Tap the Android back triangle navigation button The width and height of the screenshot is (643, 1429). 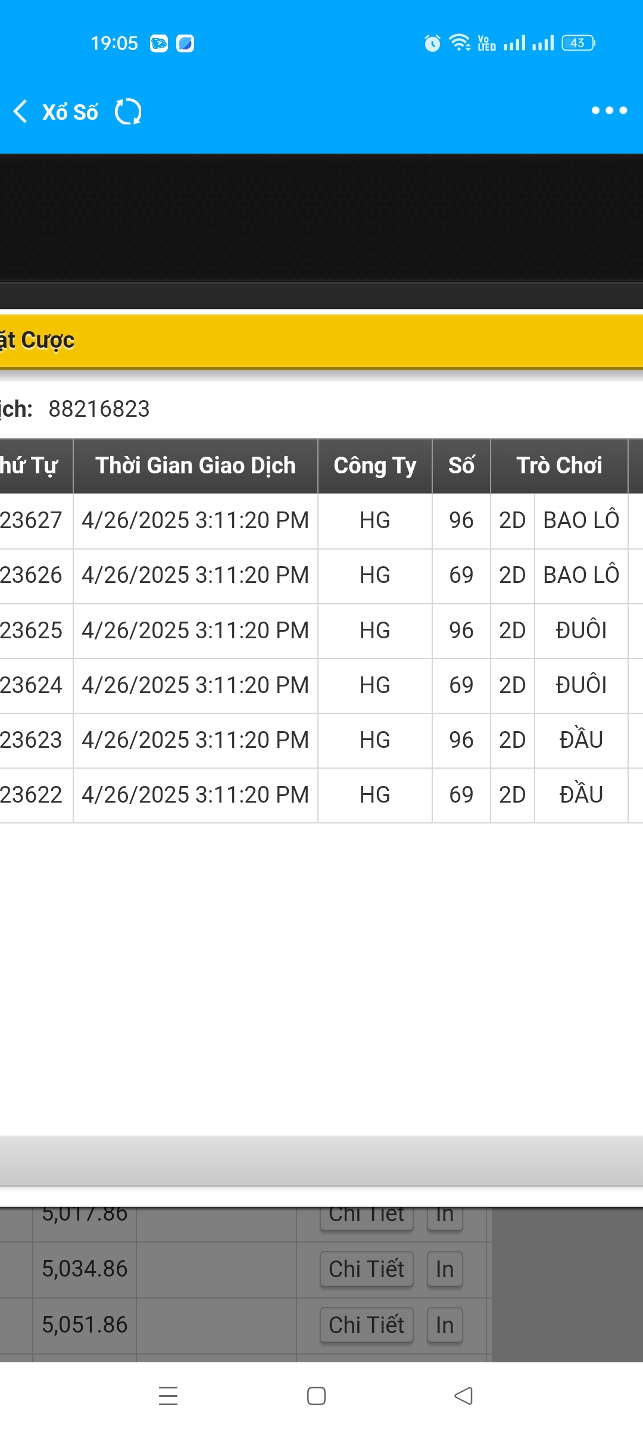click(x=463, y=1396)
